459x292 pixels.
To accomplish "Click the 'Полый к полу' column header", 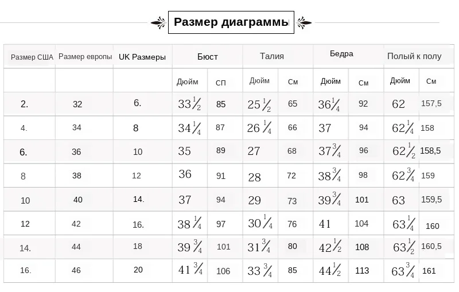I will tap(414, 56).
